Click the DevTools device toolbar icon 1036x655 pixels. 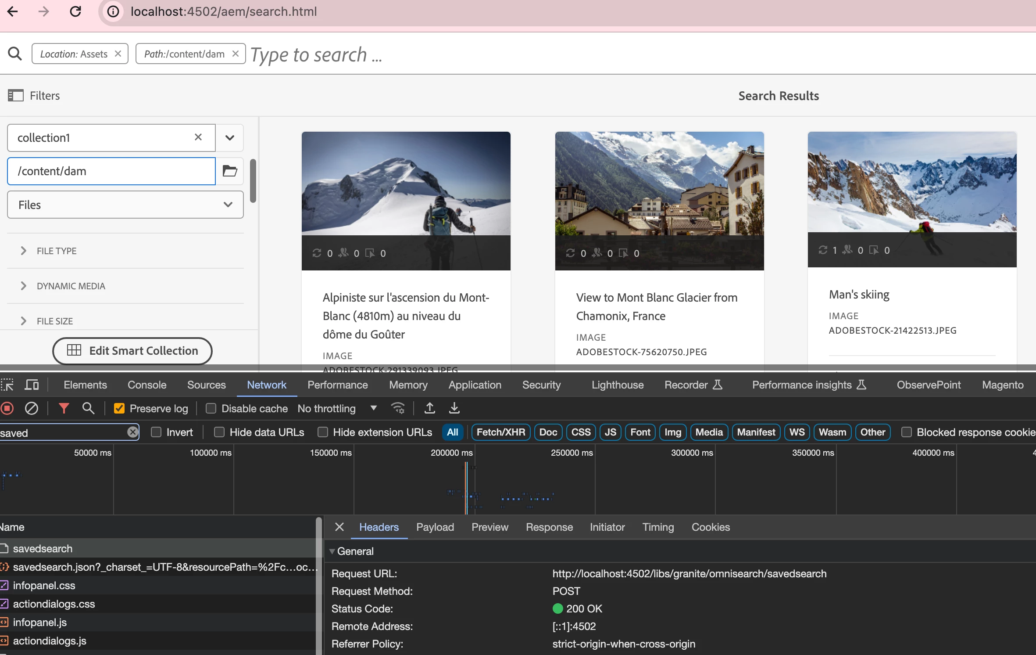(x=32, y=385)
